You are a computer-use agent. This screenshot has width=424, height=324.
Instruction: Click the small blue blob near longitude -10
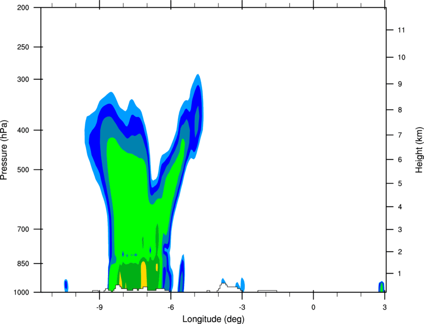pos(66,286)
